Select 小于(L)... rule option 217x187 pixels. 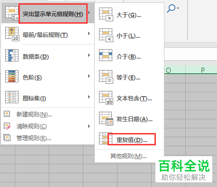coord(129,36)
